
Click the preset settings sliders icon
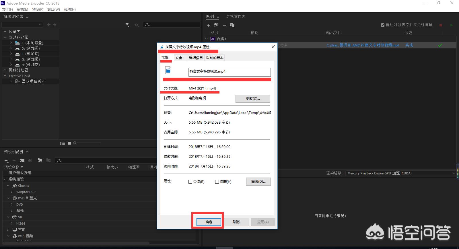click(x=30, y=160)
